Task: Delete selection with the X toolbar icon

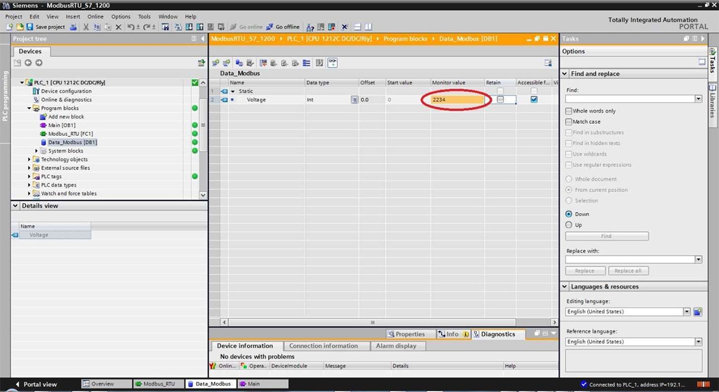Action: tap(118, 27)
